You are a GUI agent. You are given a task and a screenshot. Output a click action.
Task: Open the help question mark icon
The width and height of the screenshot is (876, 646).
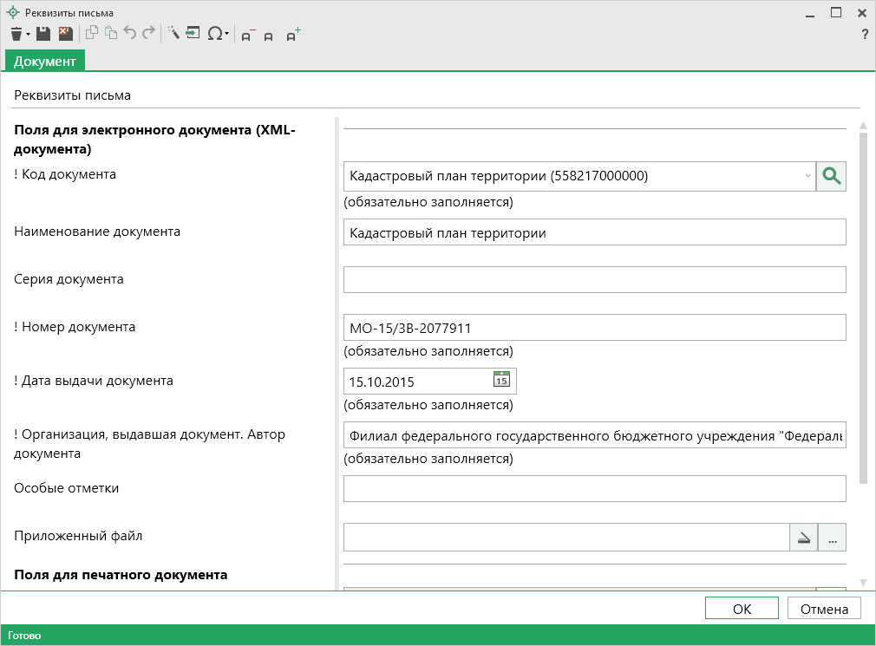(864, 35)
